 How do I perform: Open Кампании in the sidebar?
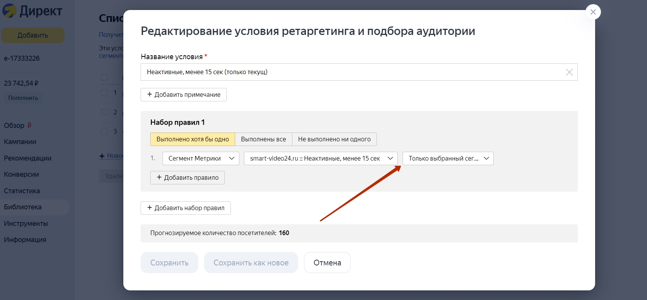pyautogui.click(x=20, y=142)
